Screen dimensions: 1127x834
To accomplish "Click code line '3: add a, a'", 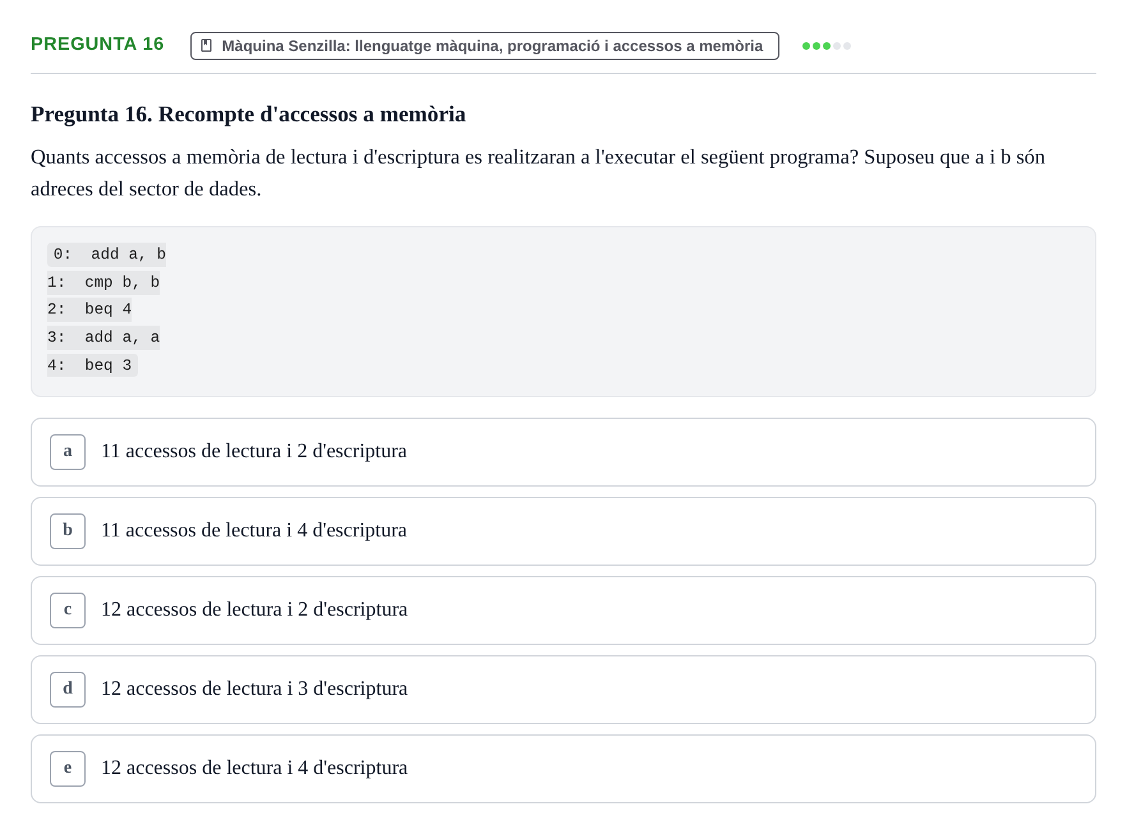I will (103, 337).
